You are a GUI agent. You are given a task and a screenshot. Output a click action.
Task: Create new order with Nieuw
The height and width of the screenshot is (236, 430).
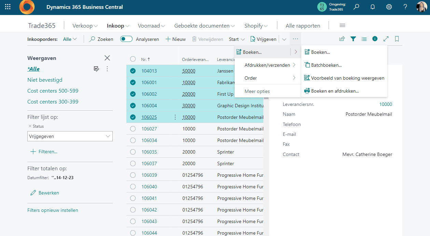point(176,39)
